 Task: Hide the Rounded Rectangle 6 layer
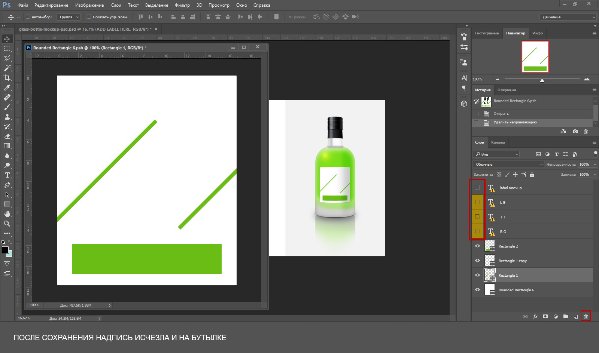coord(477,290)
